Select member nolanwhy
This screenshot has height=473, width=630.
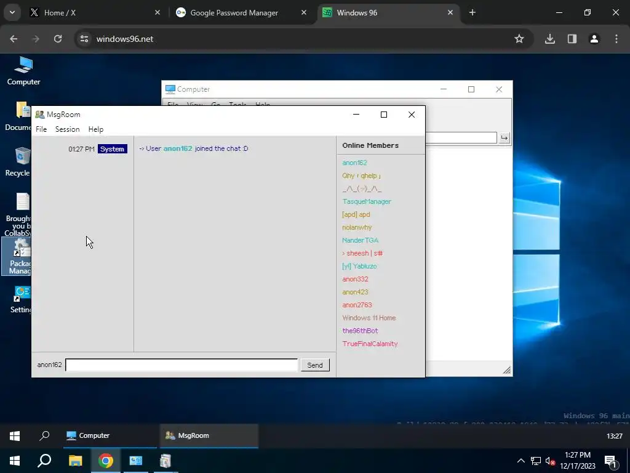tap(357, 227)
